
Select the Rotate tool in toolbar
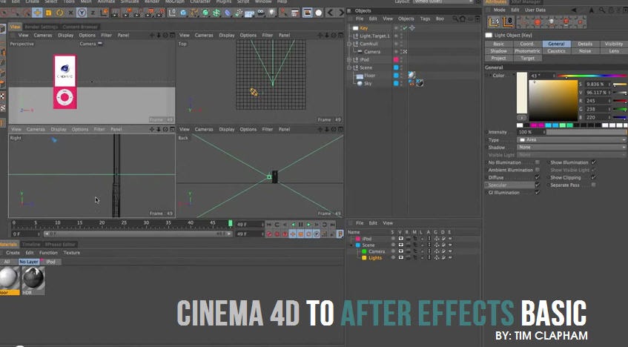pos(59,13)
